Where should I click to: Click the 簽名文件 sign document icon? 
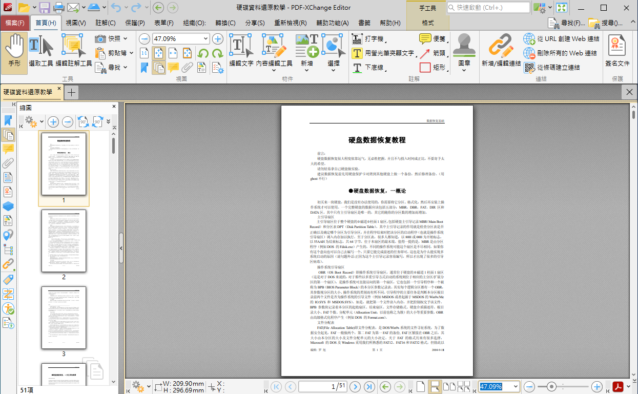pyautogui.click(x=617, y=53)
